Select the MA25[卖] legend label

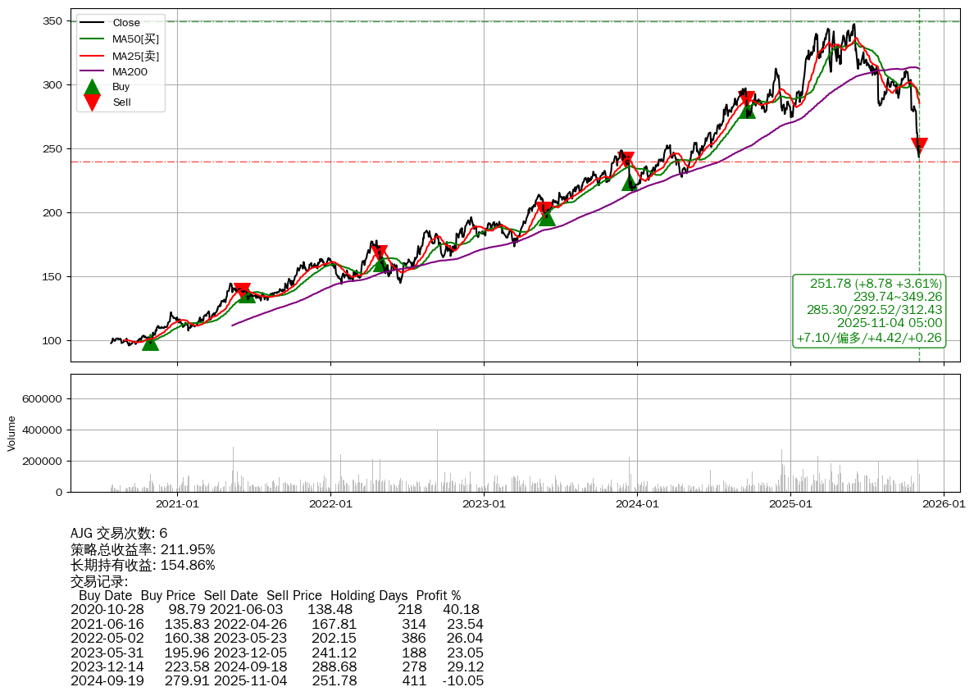pos(135,55)
